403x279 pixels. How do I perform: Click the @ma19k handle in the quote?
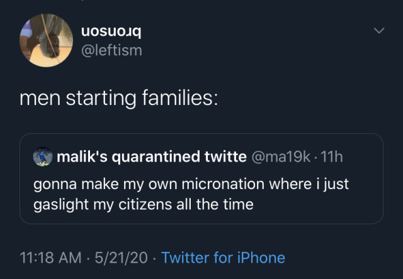[x=280, y=157]
